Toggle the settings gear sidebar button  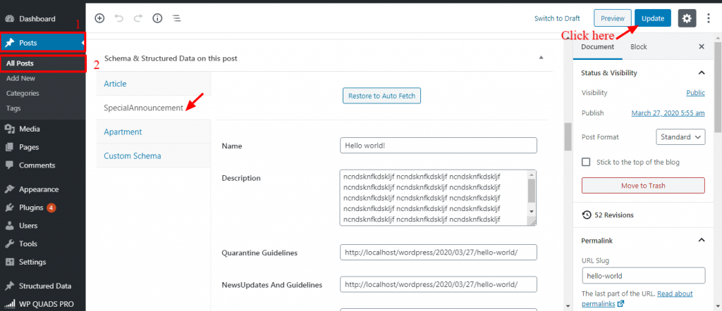[687, 18]
